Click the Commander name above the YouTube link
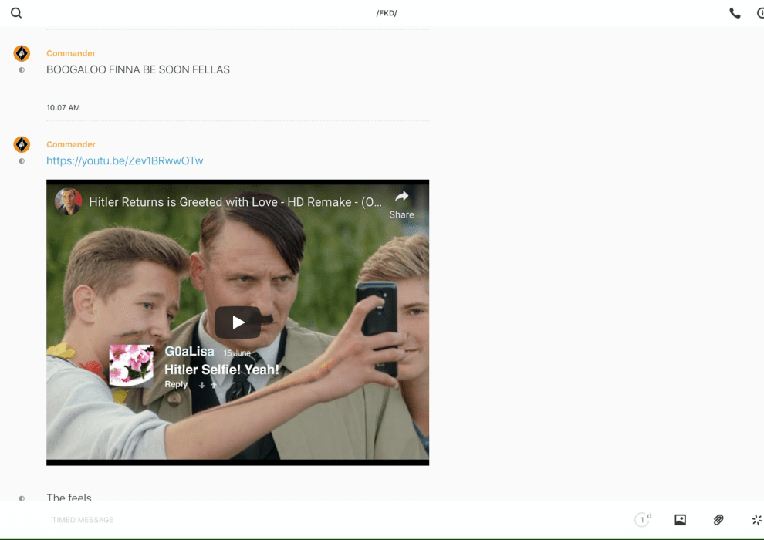The height and width of the screenshot is (540, 764). pyautogui.click(x=71, y=144)
